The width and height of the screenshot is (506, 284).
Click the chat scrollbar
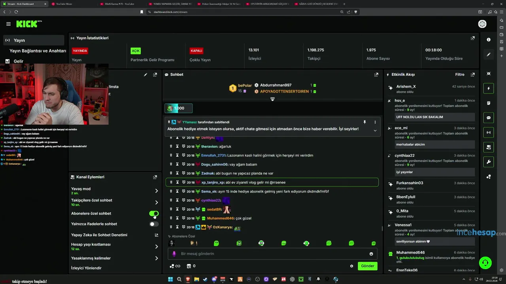pos(382,228)
